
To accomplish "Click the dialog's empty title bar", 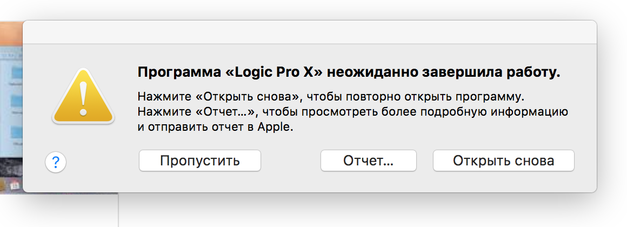I will 309,32.
